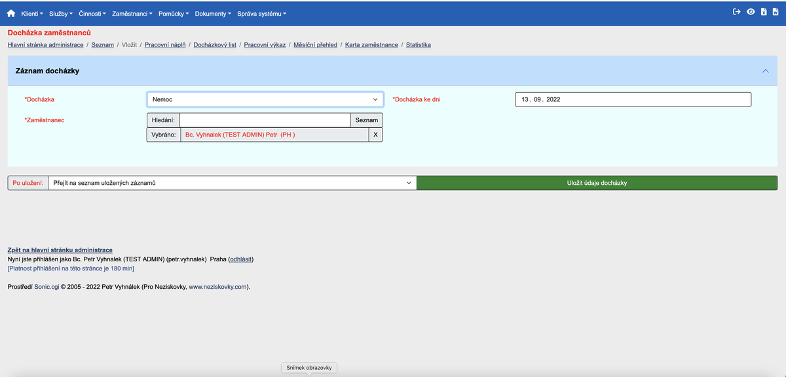This screenshot has height=377, width=786.
Task: Click the Docházka ke dni date field
Action: pos(633,99)
